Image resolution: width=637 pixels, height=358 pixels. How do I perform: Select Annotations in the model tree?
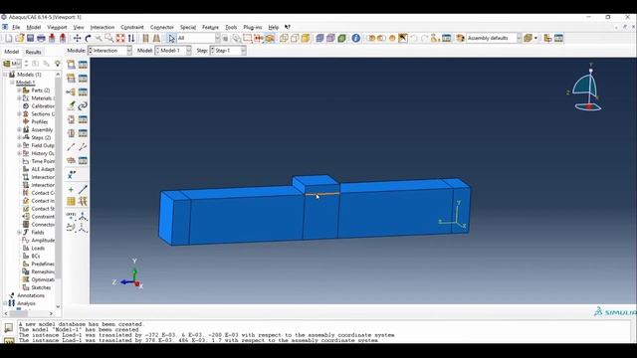pos(31,295)
